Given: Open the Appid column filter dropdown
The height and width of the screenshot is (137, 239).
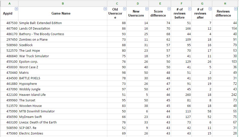Looking at the screenshot, I should coord(16,9).
